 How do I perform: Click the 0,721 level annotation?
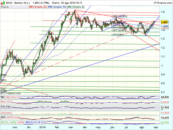[3, 89]
